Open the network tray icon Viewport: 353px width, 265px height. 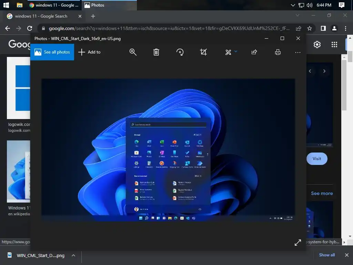point(301,5)
